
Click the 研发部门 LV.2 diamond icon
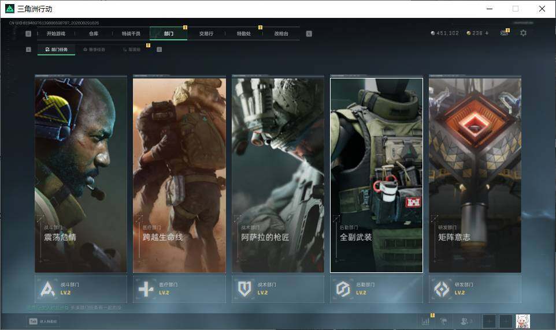[x=442, y=289]
